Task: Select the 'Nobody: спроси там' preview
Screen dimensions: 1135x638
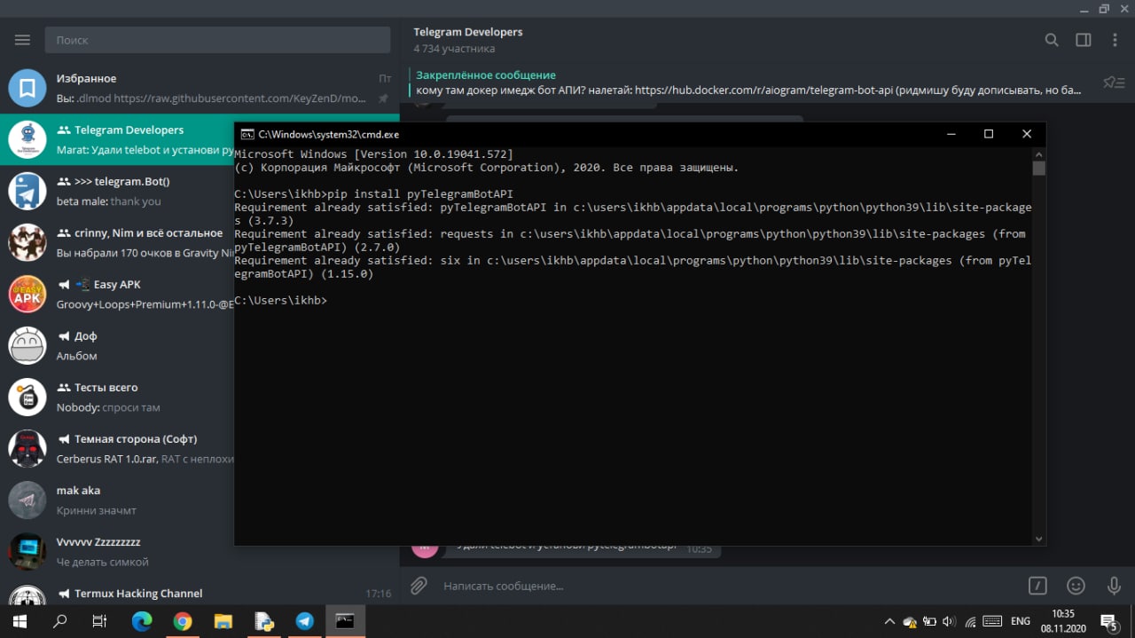Action: point(108,407)
